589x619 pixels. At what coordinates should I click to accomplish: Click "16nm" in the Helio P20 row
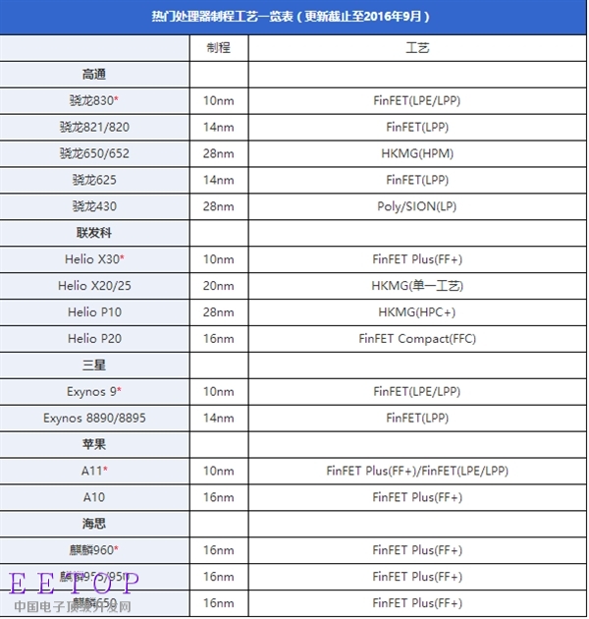coord(219,339)
